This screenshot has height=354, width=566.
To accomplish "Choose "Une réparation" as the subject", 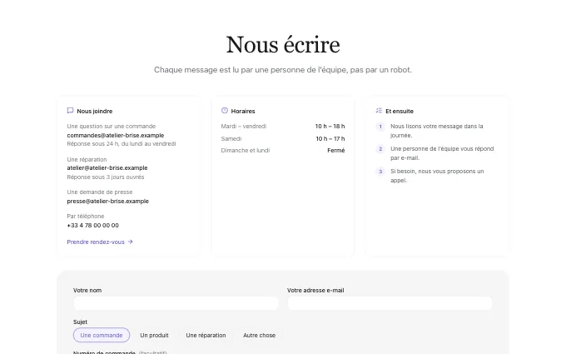I will point(206,335).
